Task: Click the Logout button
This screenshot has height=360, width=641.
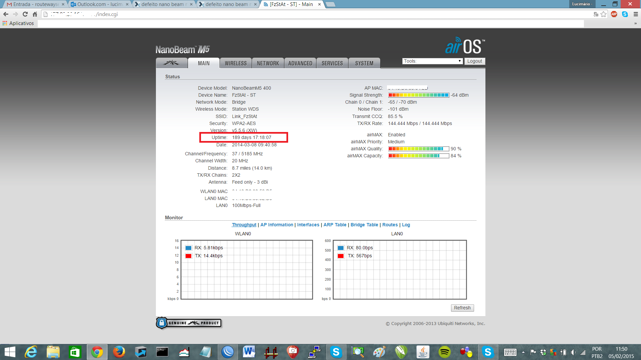Action: [474, 61]
